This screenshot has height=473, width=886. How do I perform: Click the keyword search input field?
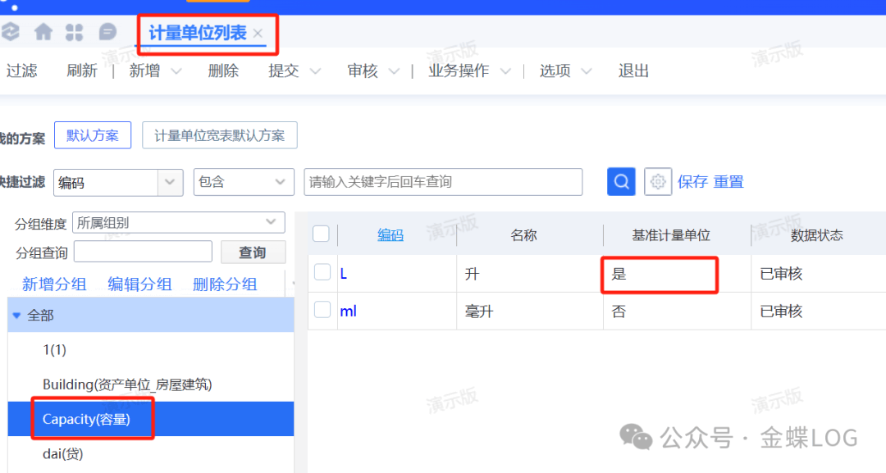pyautogui.click(x=443, y=182)
